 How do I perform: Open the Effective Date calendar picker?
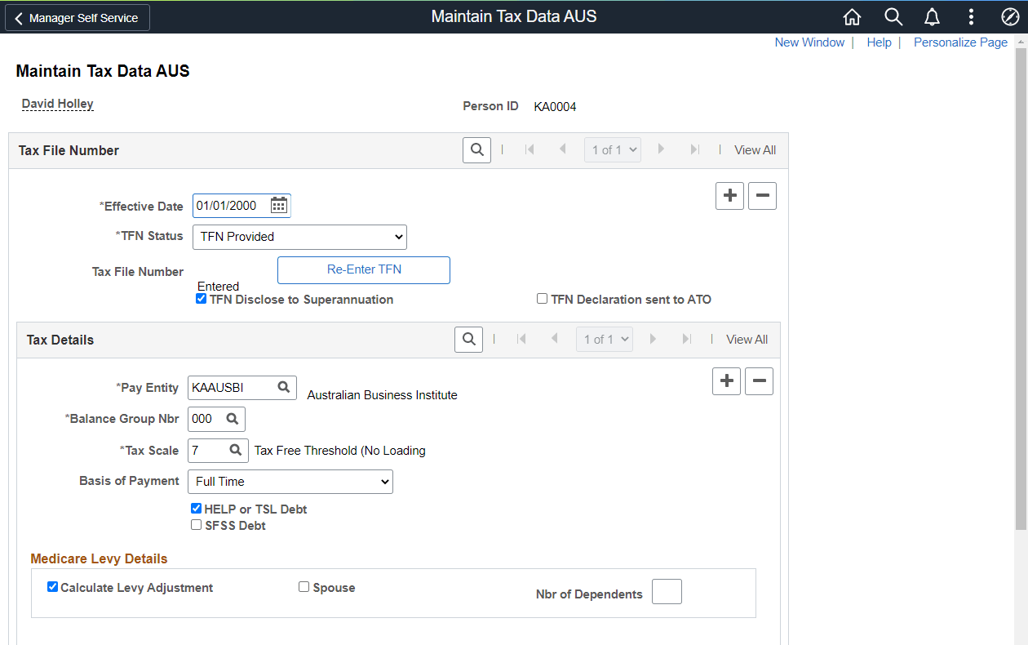click(x=278, y=205)
